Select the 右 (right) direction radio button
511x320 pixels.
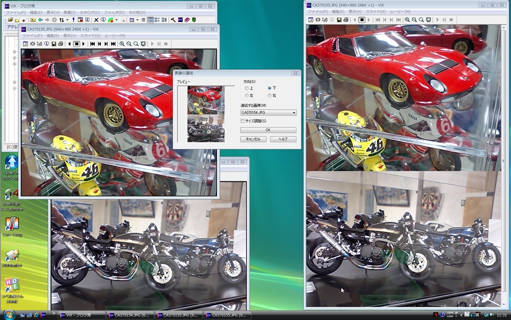[269, 95]
